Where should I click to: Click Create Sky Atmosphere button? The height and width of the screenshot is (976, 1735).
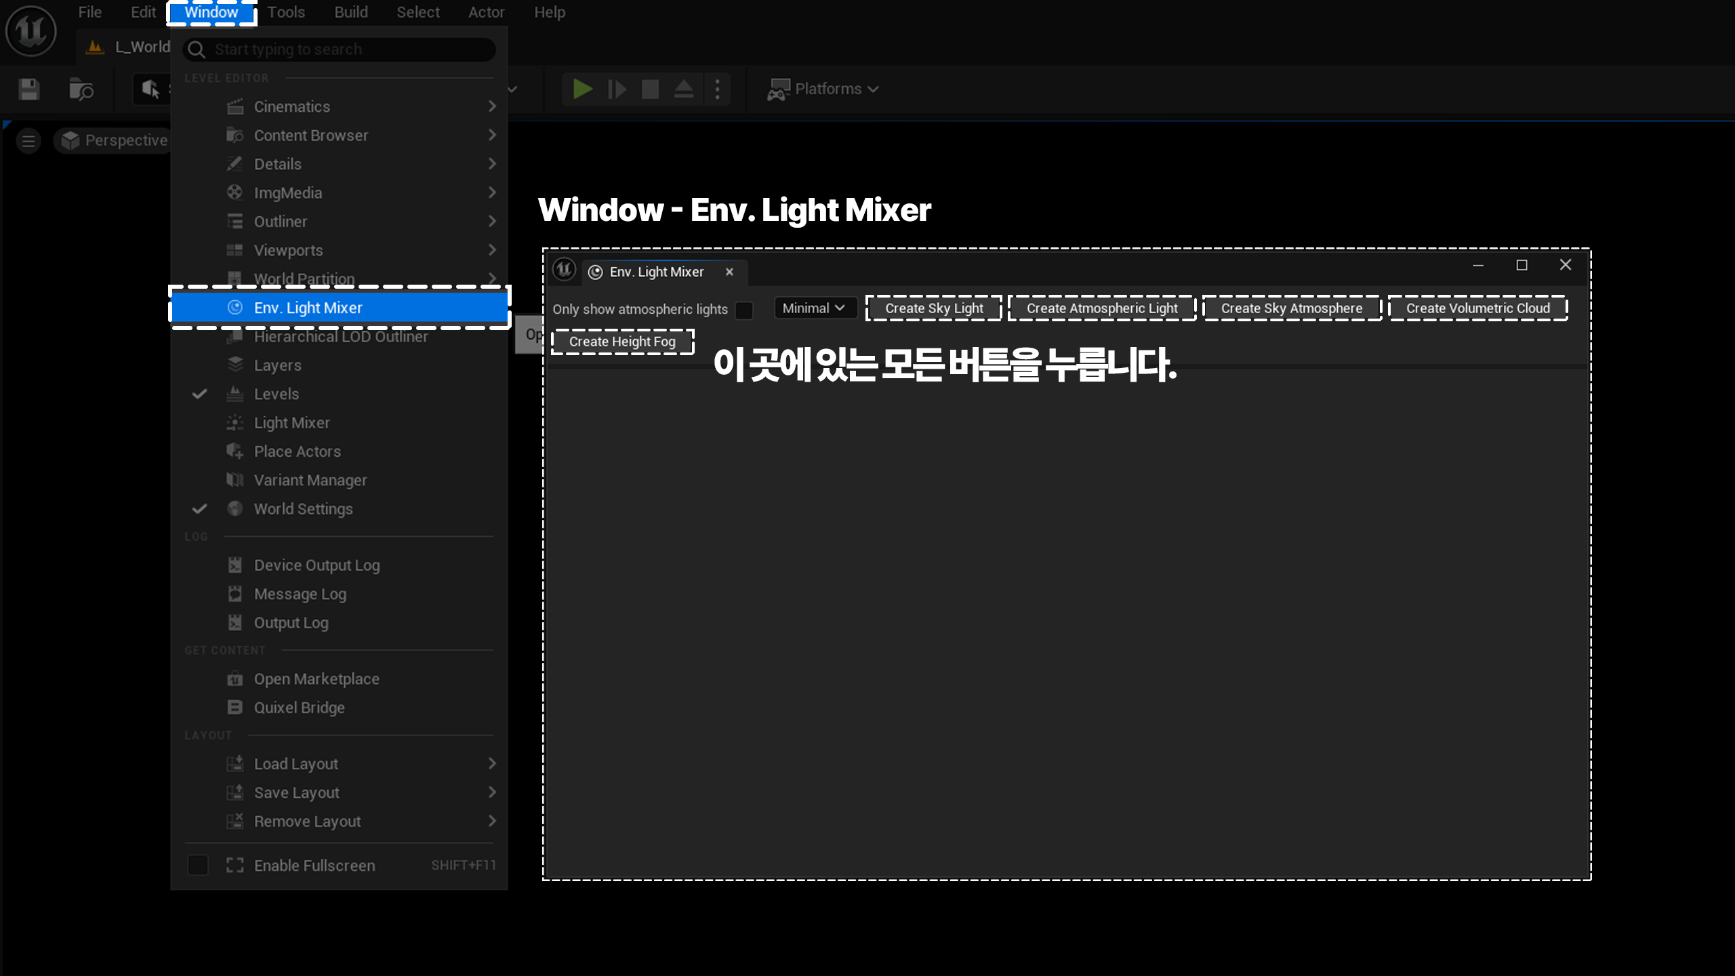click(x=1292, y=308)
